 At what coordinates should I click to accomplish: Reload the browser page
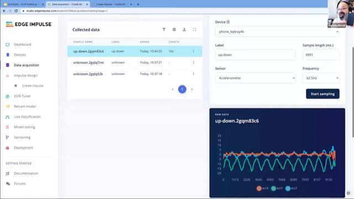16,11
